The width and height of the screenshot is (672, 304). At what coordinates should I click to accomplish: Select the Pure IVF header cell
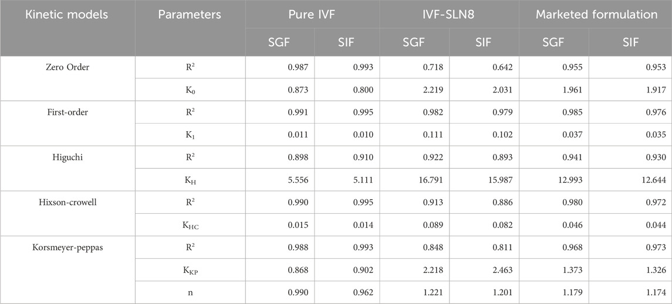(312, 15)
